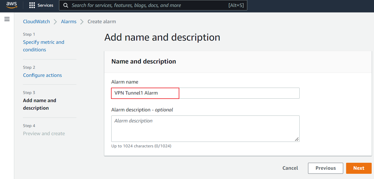This screenshot has width=374, height=179.
Task: Click the Alarm name input field
Action: [205, 93]
